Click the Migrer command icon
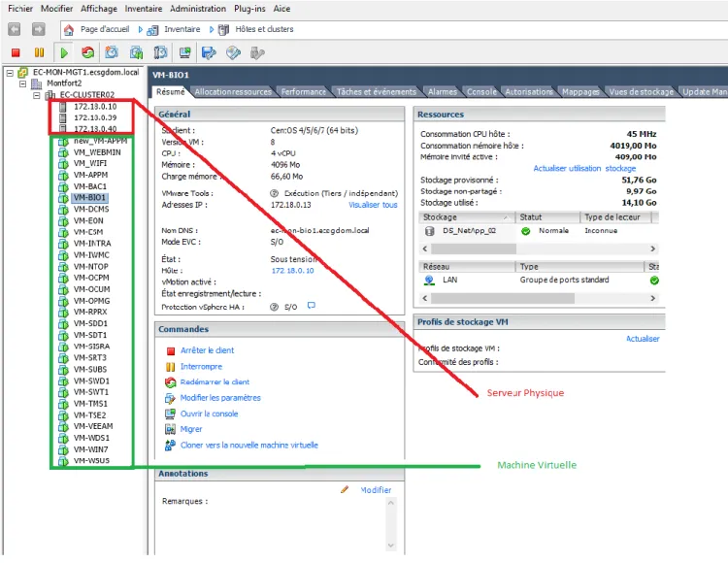Viewport: 728px width, 563px height. click(x=171, y=429)
